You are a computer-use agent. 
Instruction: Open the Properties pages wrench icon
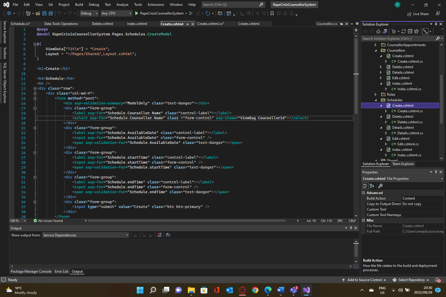380,186
